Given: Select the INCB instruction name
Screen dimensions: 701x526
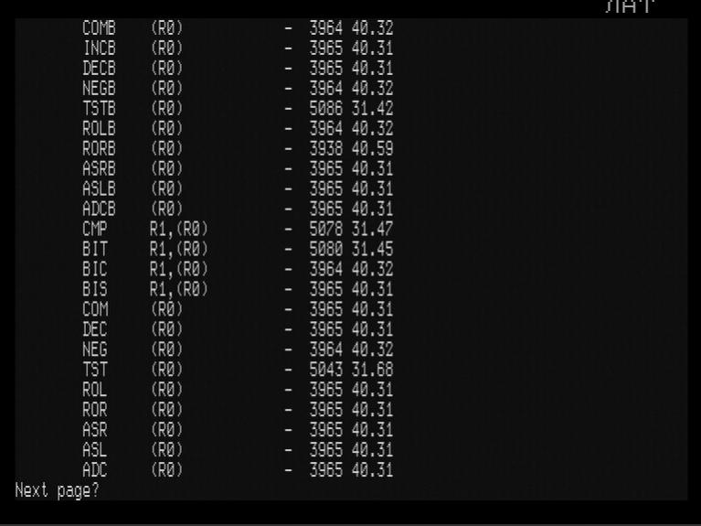Looking at the screenshot, I should pyautogui.click(x=99, y=48).
